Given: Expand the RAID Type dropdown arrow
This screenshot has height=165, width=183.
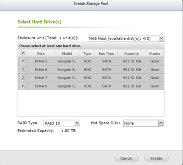Looking at the screenshot, I should click(78, 123).
